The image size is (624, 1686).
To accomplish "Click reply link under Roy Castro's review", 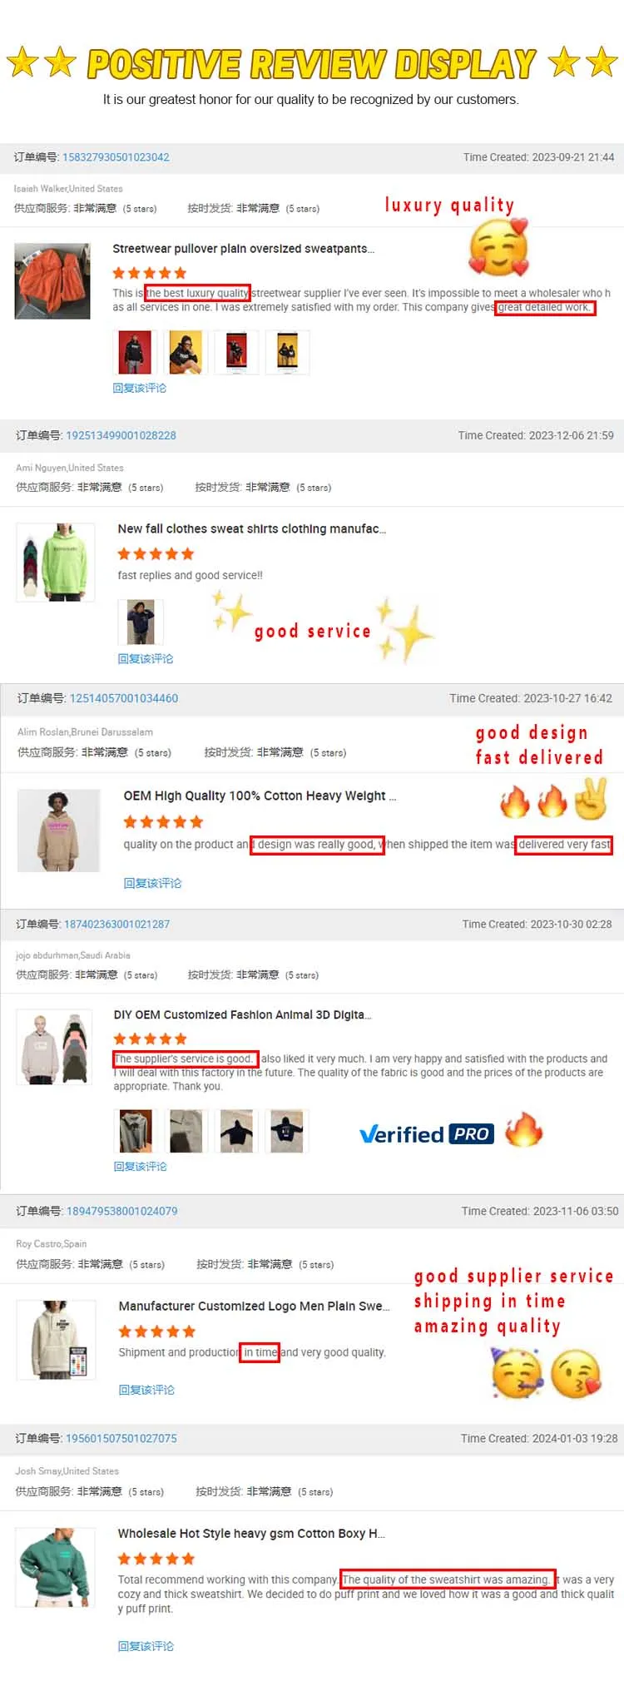I will 146,1390.
